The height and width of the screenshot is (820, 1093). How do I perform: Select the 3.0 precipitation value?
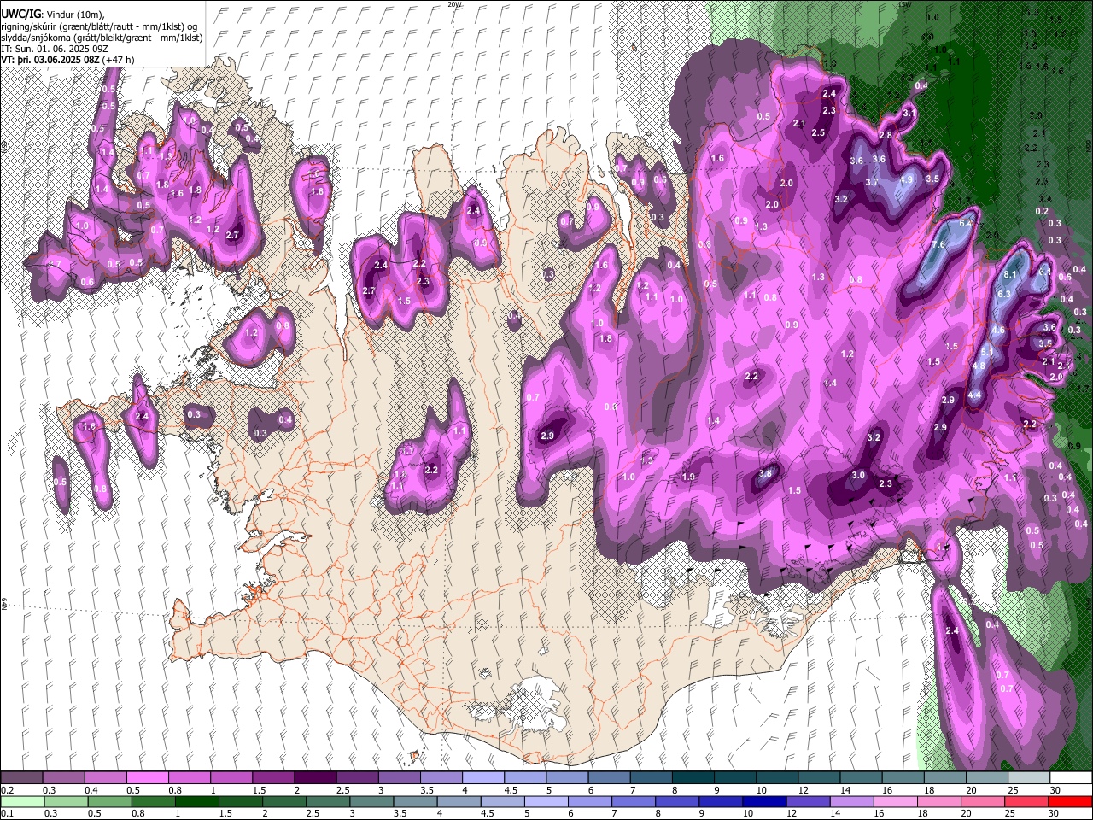point(858,476)
